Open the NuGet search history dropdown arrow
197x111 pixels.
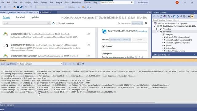point(50,23)
